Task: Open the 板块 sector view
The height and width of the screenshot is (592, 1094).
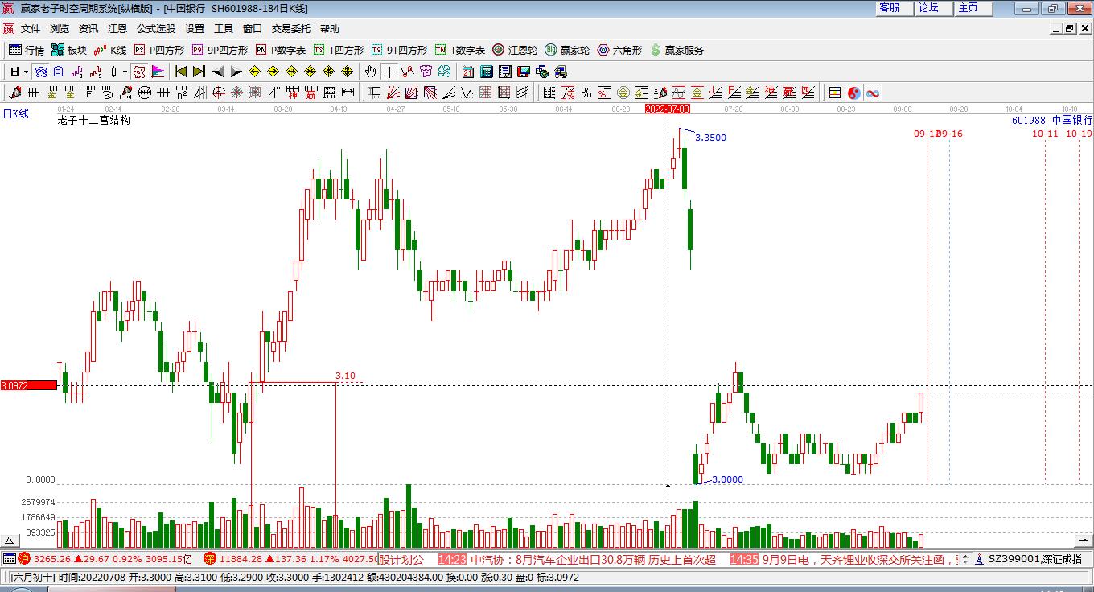Action: pos(68,50)
